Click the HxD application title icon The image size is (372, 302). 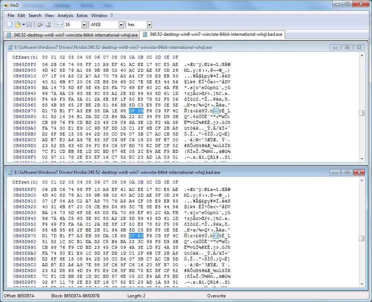tap(6, 5)
